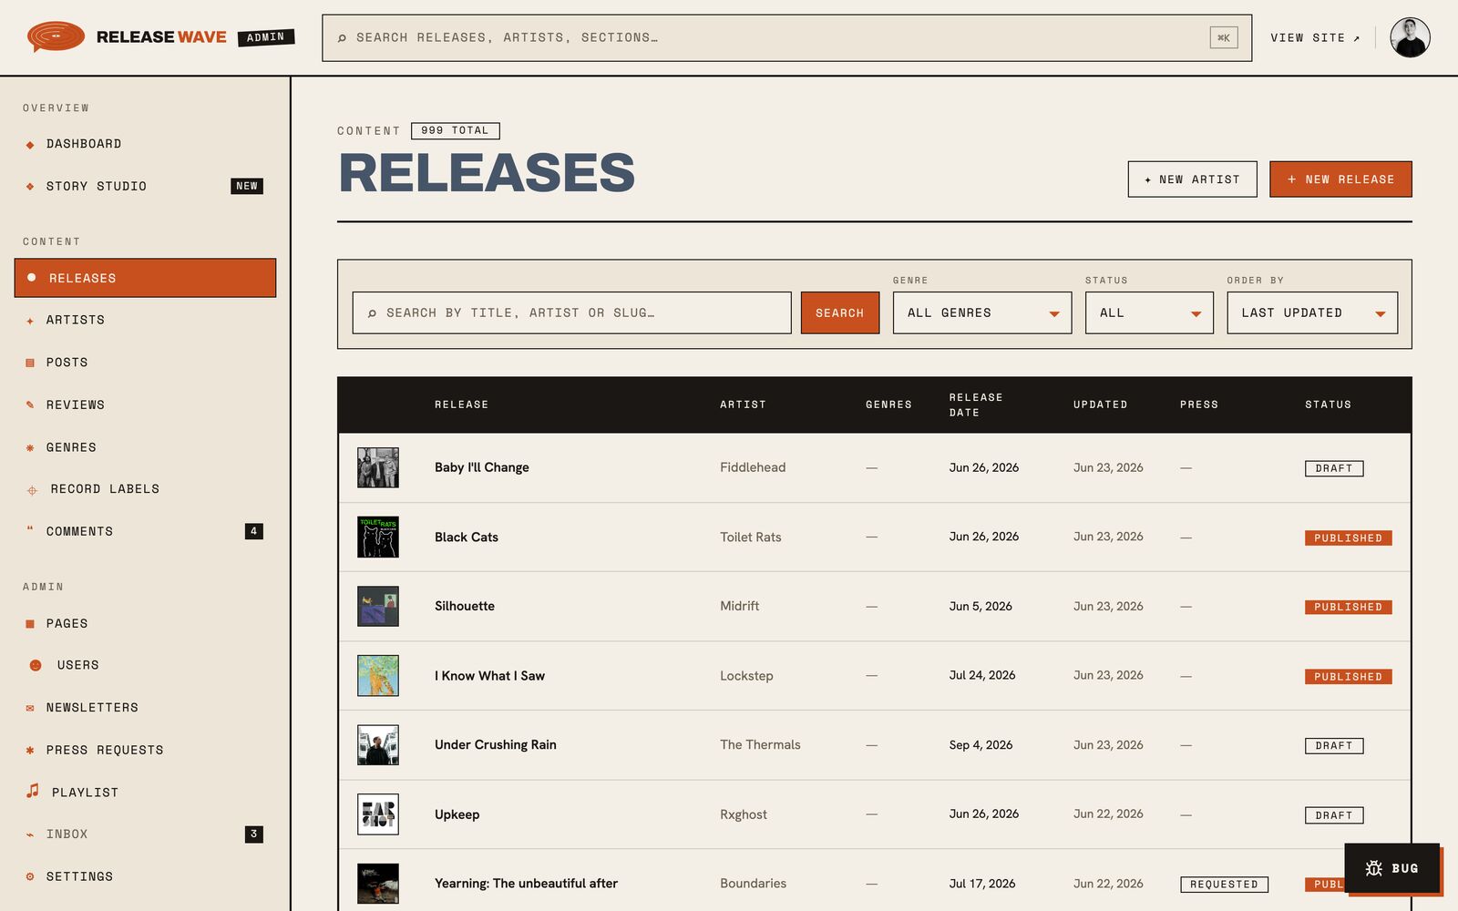Open the Black Cats cover thumbnail
The image size is (1458, 911).
[377, 537]
